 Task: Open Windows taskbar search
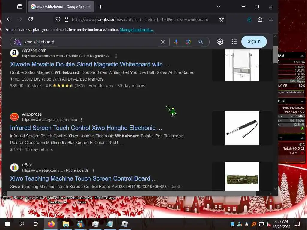point(22,224)
